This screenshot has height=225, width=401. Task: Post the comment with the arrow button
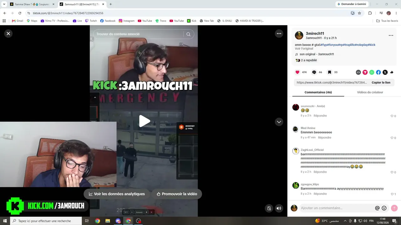[394, 208]
